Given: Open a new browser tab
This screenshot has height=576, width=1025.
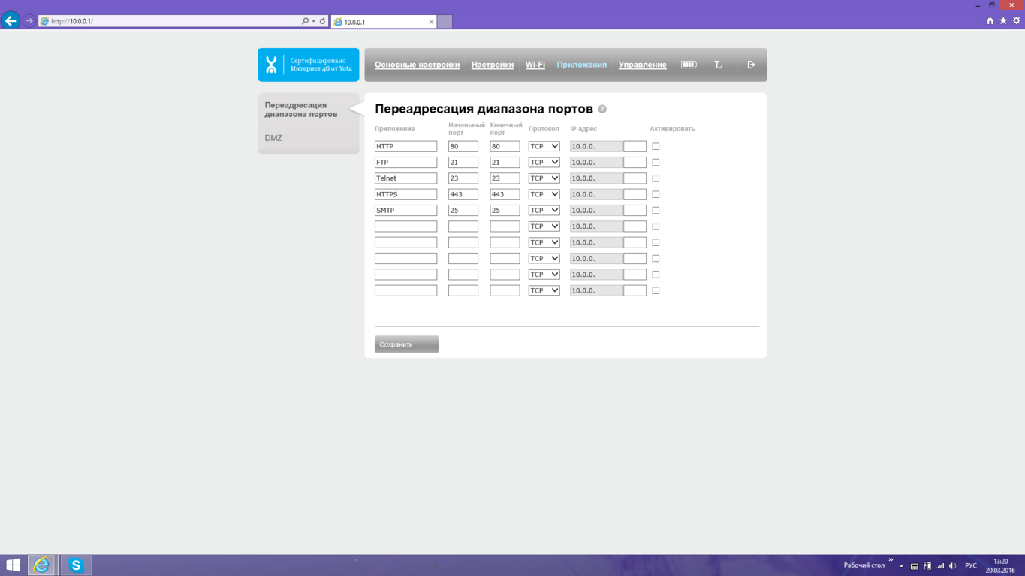Looking at the screenshot, I should [x=445, y=22].
